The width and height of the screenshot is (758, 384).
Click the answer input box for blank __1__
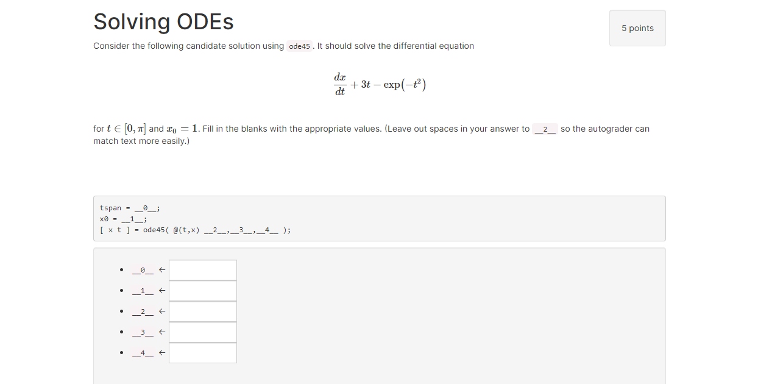coord(203,290)
